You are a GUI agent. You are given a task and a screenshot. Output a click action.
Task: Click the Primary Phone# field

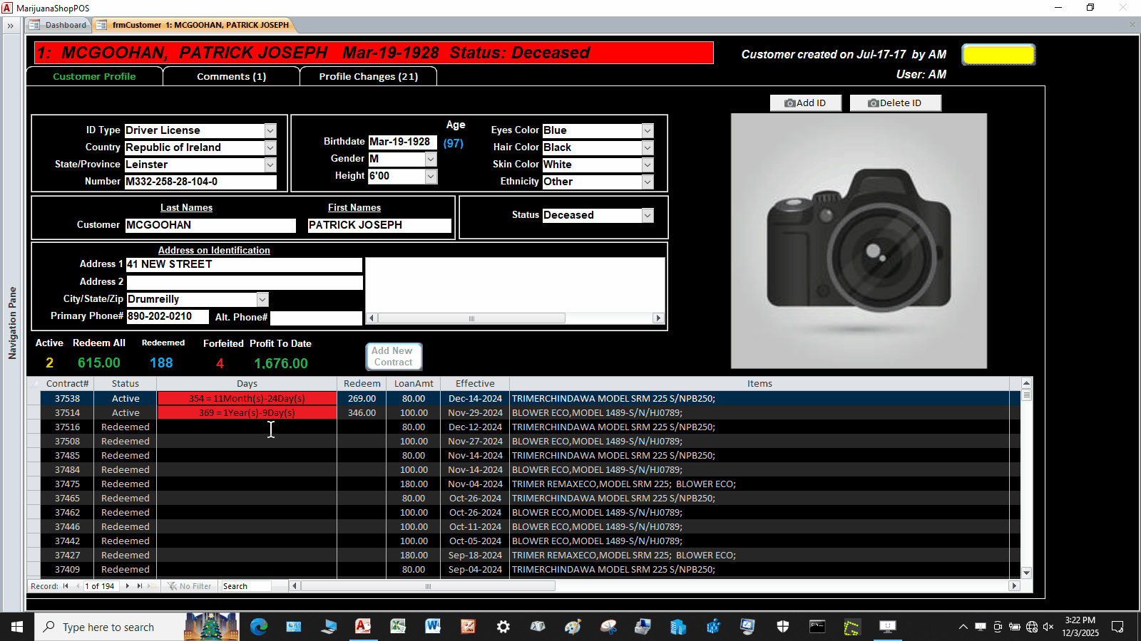pyautogui.click(x=168, y=317)
